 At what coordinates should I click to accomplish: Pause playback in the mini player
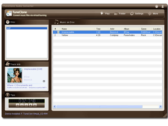point(26,105)
